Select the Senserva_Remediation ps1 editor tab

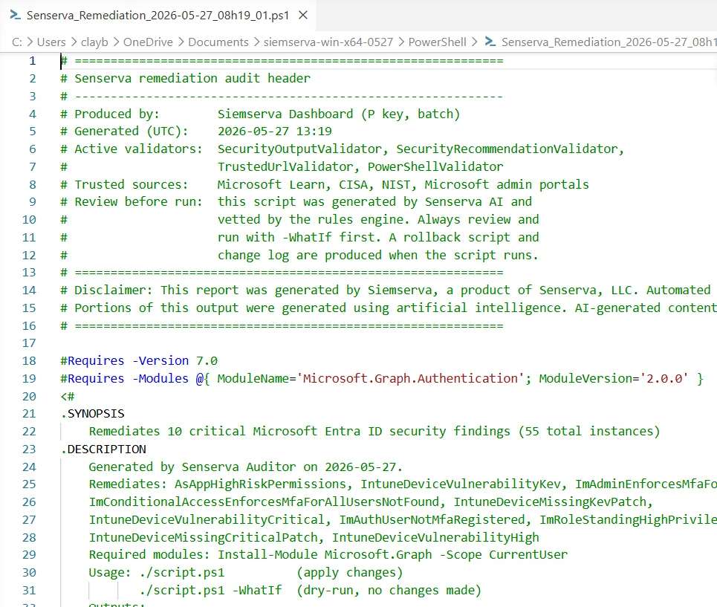pos(158,15)
